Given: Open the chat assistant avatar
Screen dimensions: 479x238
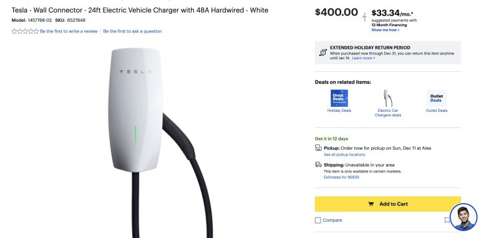Looking at the screenshot, I should (463, 217).
